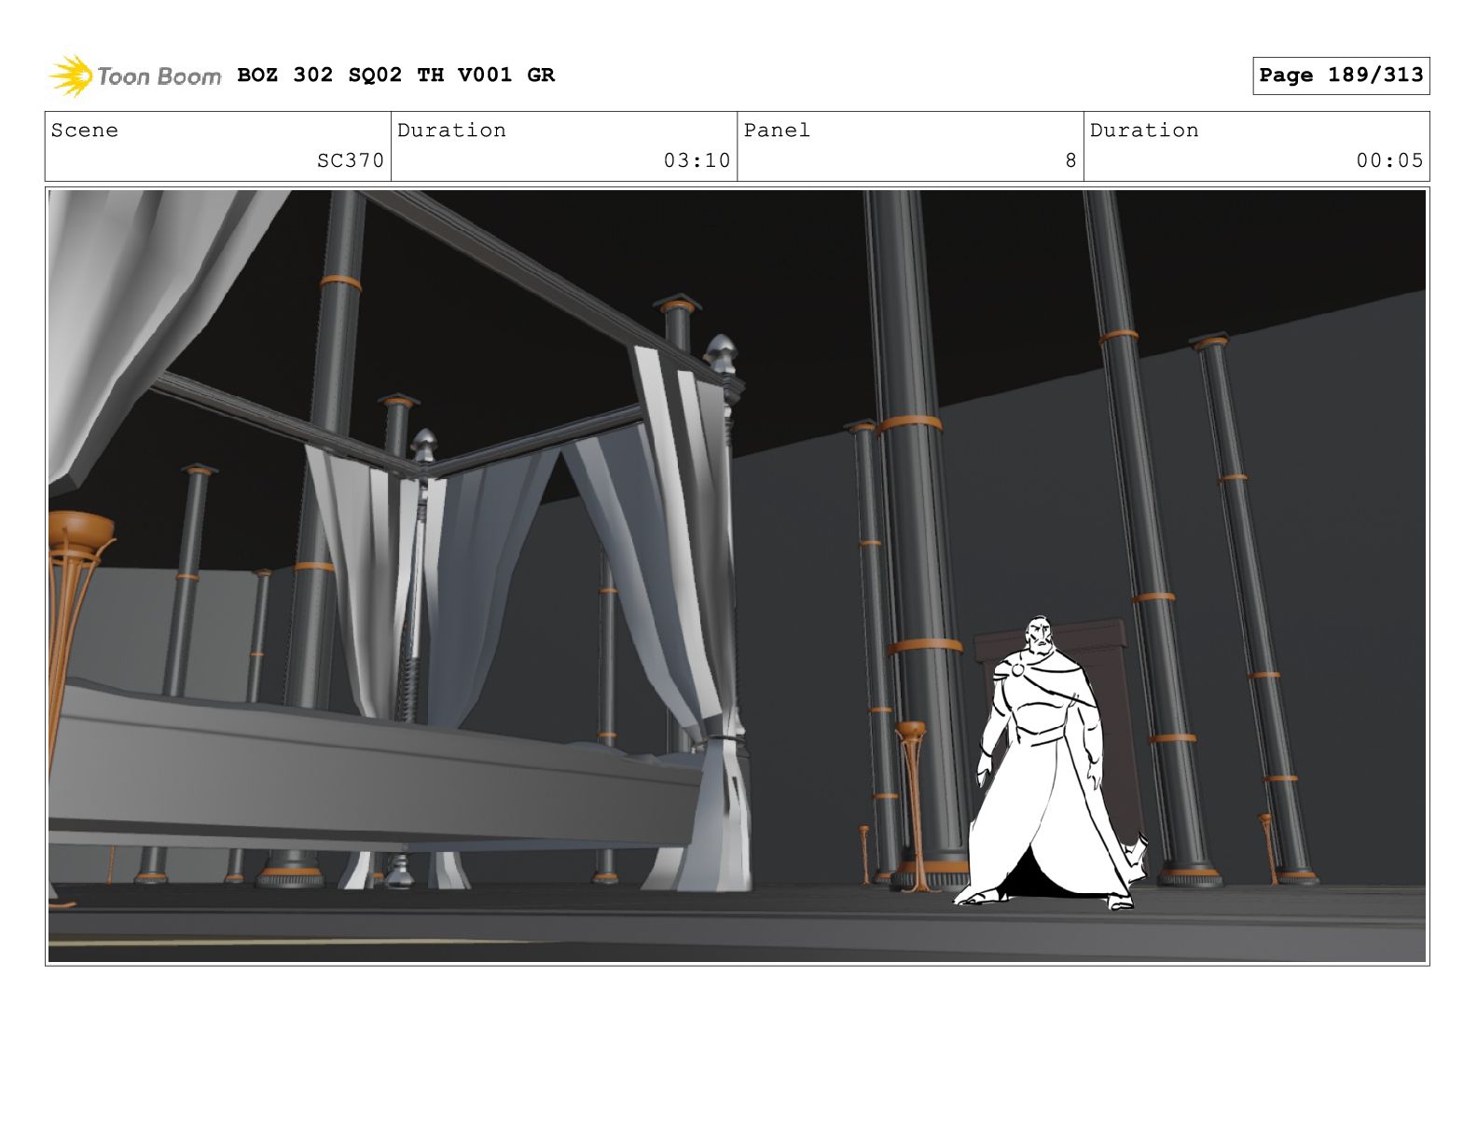
Task: Select the title BOZ 302 SQ02 TH V001 GR
Action: [x=395, y=76]
